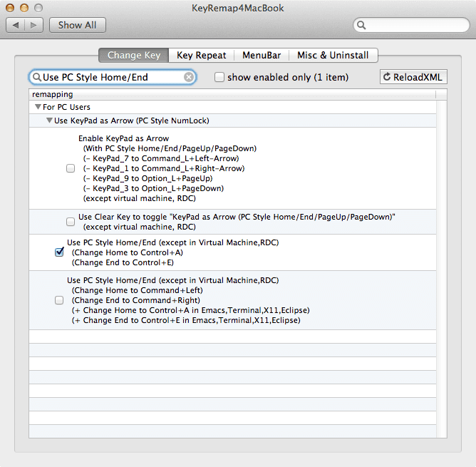The height and width of the screenshot is (467, 476).
Task: Click the search field magnifier icon in toolbar
Action: [361, 25]
